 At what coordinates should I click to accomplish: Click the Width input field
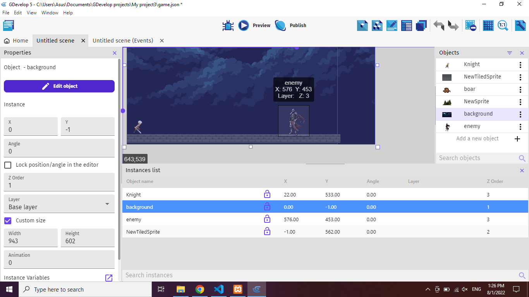coord(31,238)
